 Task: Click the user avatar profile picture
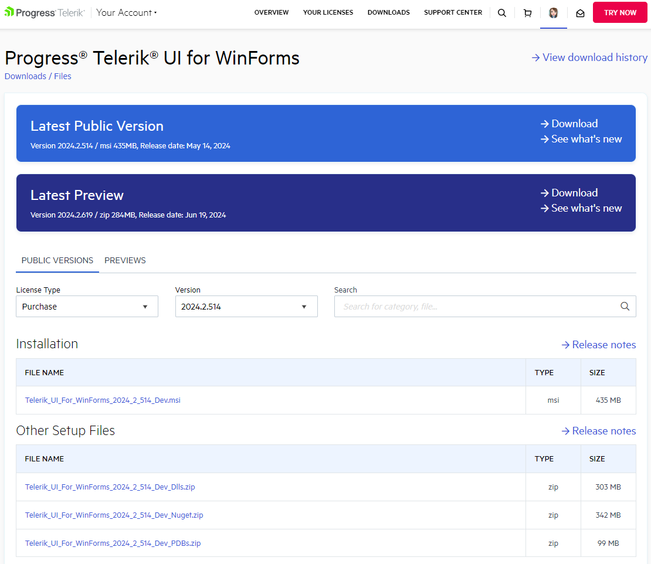coord(553,13)
